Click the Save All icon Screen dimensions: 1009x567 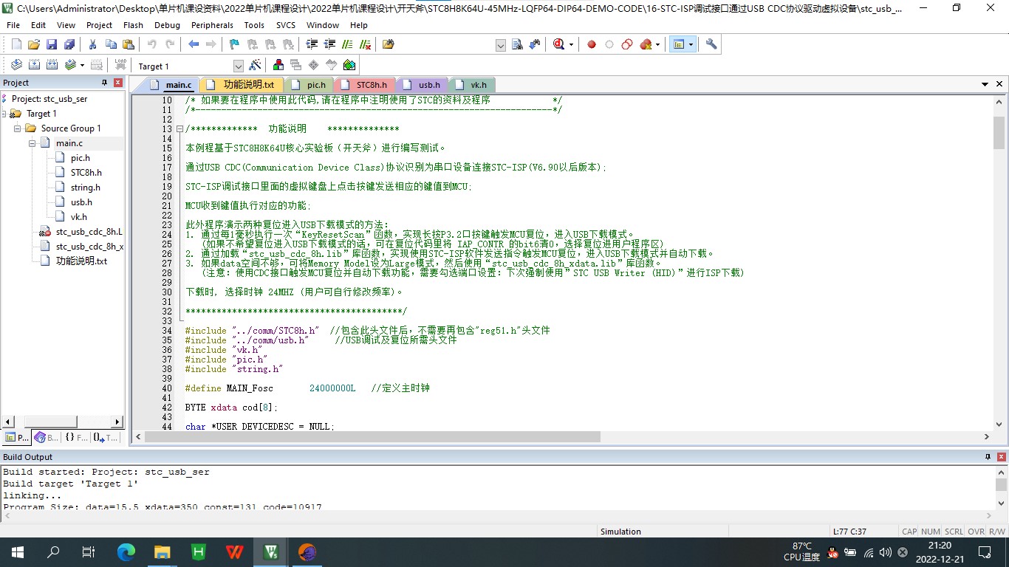tap(68, 44)
